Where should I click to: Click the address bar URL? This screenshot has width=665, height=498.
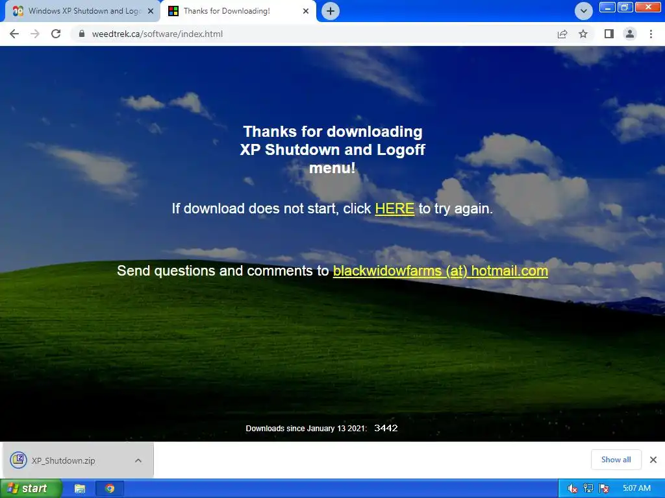click(x=157, y=34)
